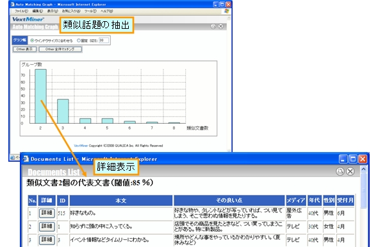Click the 本文 column header
Screen dimensions: 378x247
pyautogui.click(x=121, y=200)
